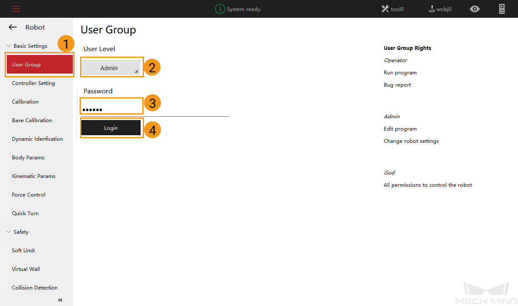Click the System ready status icon
This screenshot has height=306, width=518.
(220, 9)
